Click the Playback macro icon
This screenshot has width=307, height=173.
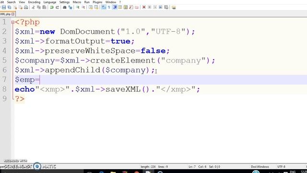pos(155,8)
